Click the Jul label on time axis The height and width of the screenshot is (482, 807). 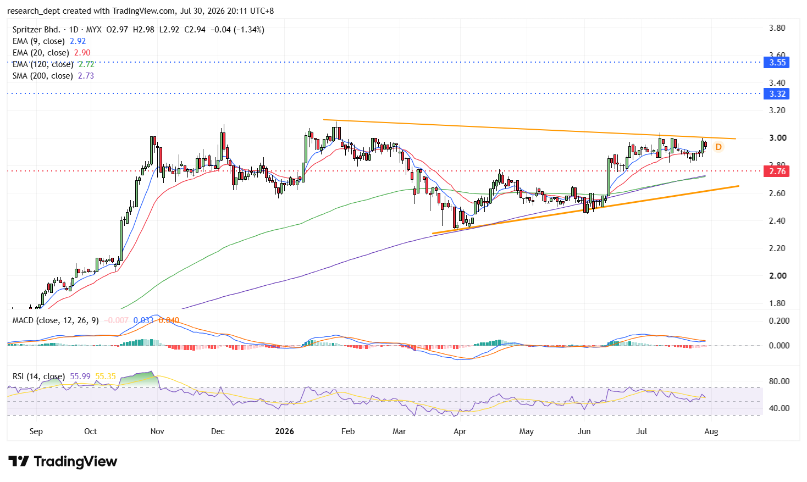[642, 431]
